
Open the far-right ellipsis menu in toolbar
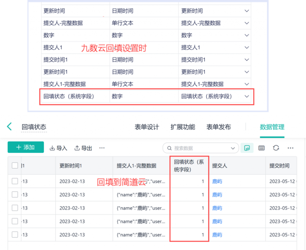pyautogui.click(x=290, y=148)
